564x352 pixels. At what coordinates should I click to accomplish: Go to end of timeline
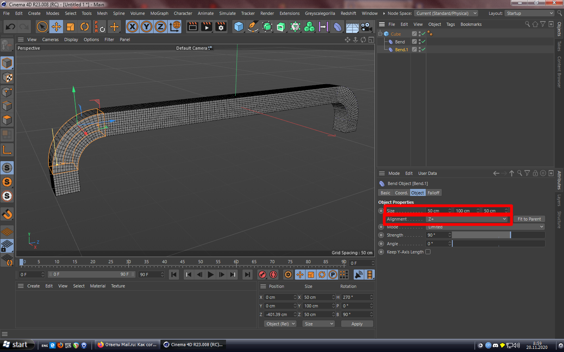pyautogui.click(x=248, y=275)
